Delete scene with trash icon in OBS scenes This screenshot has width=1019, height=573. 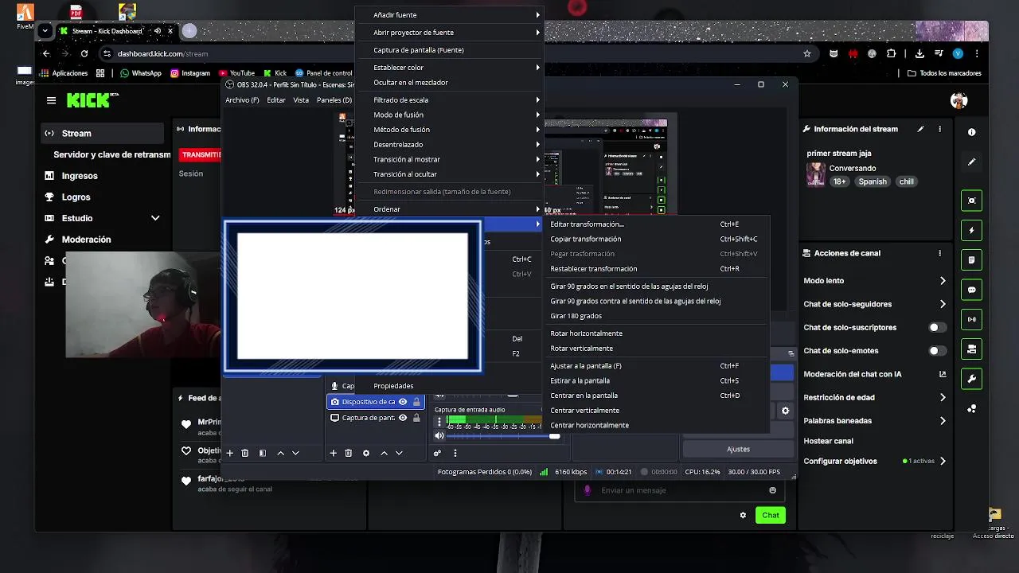pyautogui.click(x=245, y=453)
